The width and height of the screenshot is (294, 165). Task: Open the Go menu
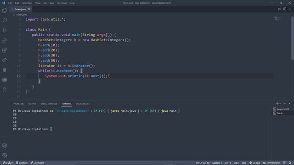click(45, 3)
